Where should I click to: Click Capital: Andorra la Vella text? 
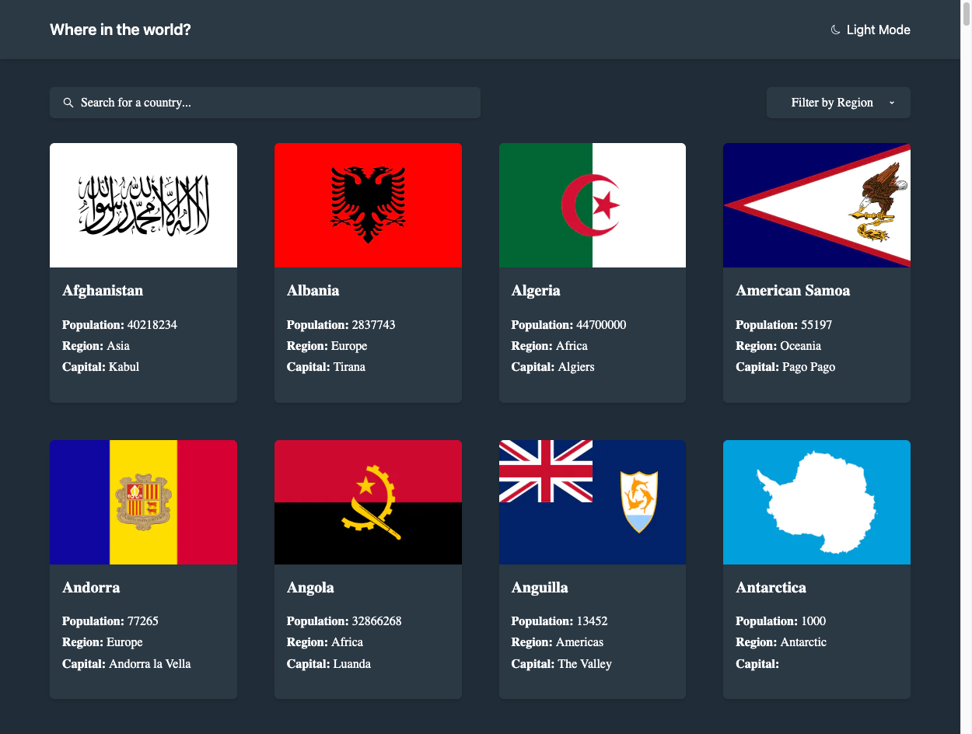point(126,664)
